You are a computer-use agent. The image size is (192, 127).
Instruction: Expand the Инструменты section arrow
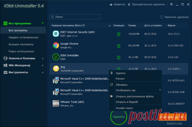42,72
